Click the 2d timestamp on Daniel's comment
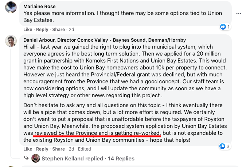This screenshot has height=167, width=246. 71,149
